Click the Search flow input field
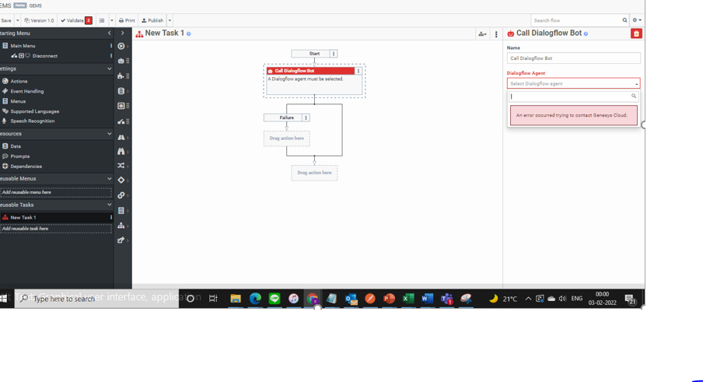Image resolution: width=703 pixels, height=382 pixels. [576, 21]
